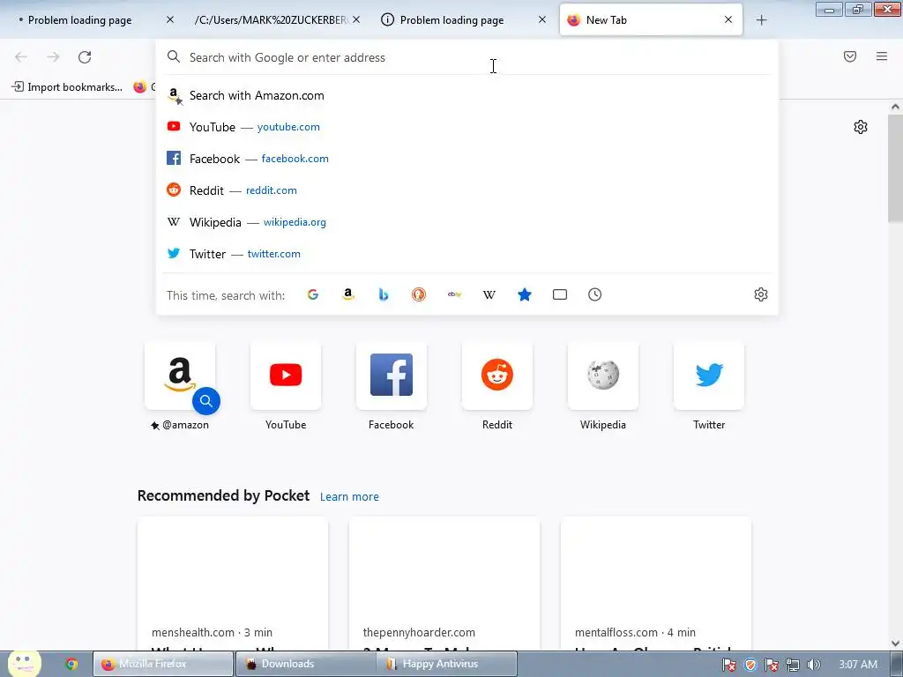Switch to Happy Antivirus taskbar button
This screenshot has width=903, height=677.
pos(447,664)
